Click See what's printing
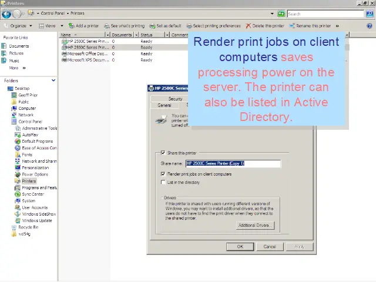The width and height of the screenshot is (376, 282). pyautogui.click(x=124, y=26)
